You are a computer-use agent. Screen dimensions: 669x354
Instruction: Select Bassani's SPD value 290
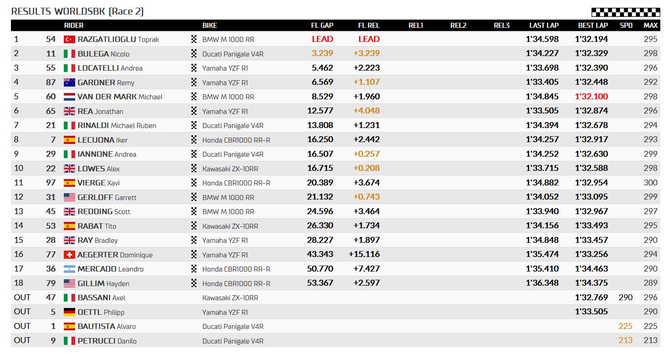click(626, 298)
